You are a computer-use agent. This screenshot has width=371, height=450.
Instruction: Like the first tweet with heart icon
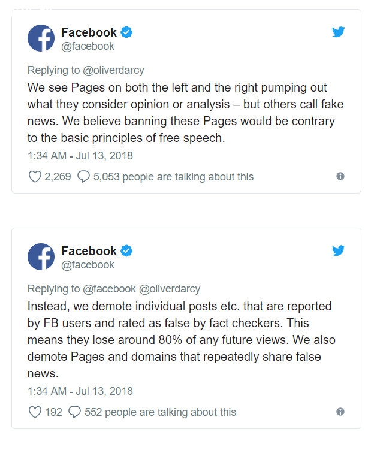coord(35,177)
